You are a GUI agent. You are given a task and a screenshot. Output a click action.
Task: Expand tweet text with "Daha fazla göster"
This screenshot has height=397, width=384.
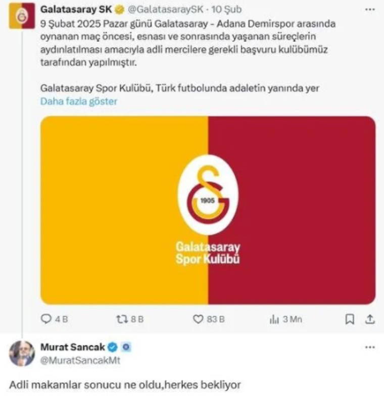pos(78,101)
